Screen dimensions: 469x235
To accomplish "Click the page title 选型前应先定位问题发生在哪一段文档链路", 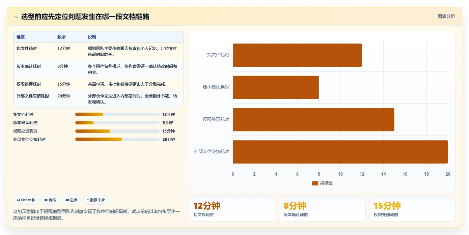I will 85,17.
